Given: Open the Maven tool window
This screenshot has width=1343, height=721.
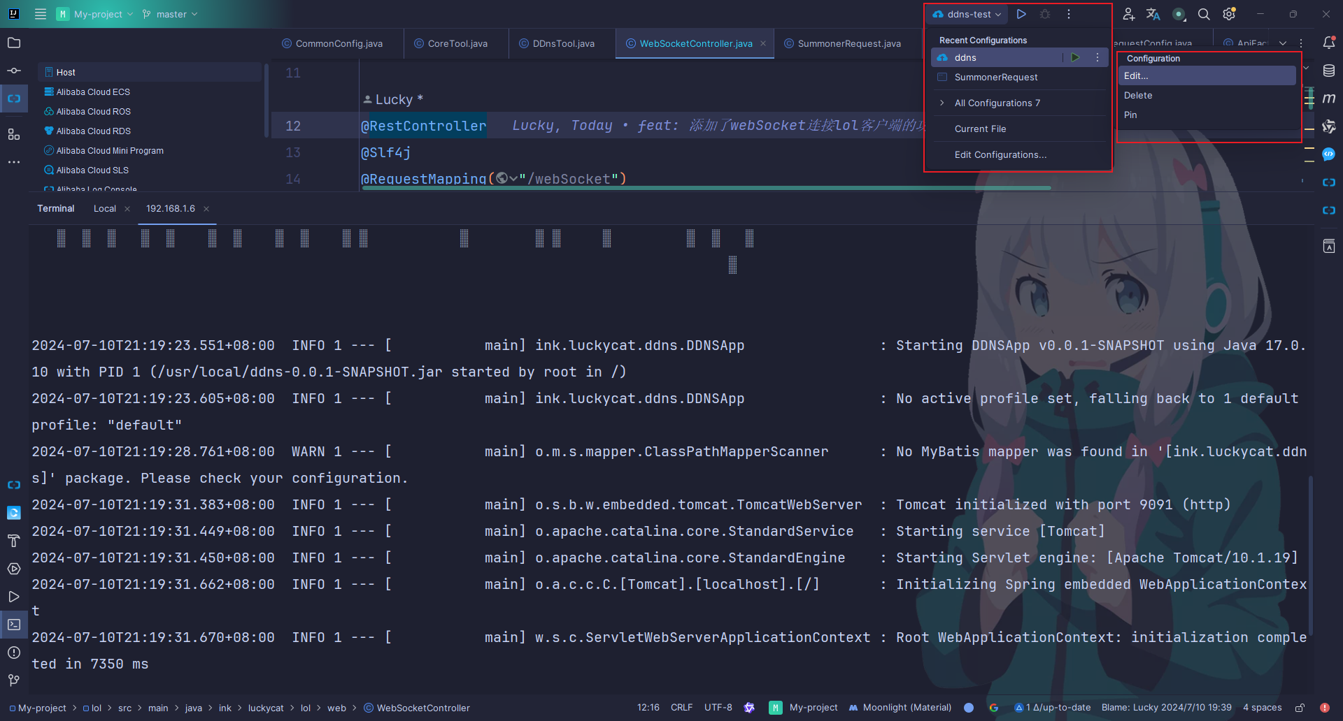Looking at the screenshot, I should 1329,99.
